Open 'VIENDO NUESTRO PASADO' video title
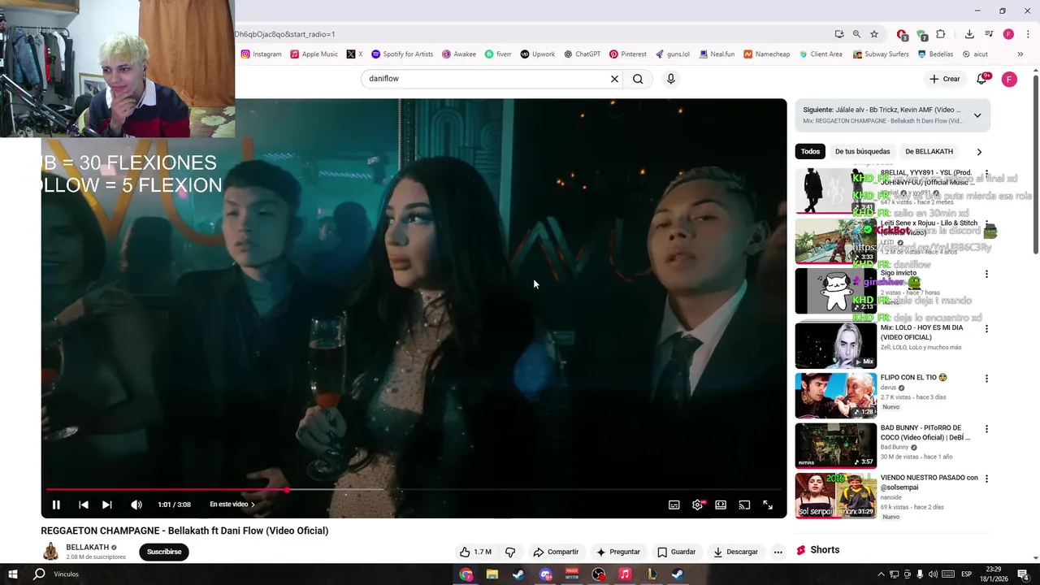 (929, 483)
